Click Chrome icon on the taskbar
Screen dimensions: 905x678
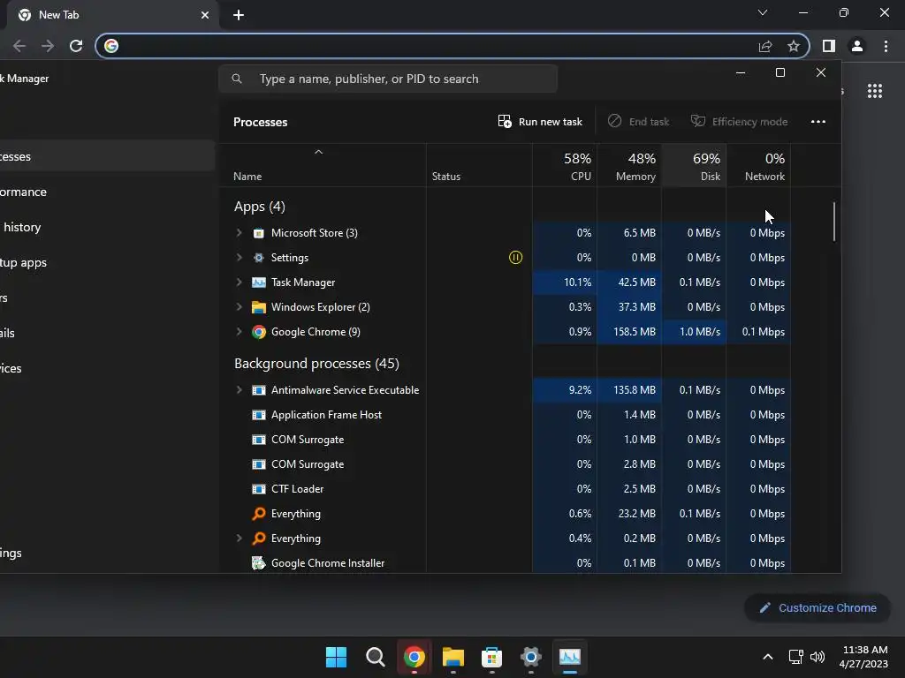(x=414, y=657)
